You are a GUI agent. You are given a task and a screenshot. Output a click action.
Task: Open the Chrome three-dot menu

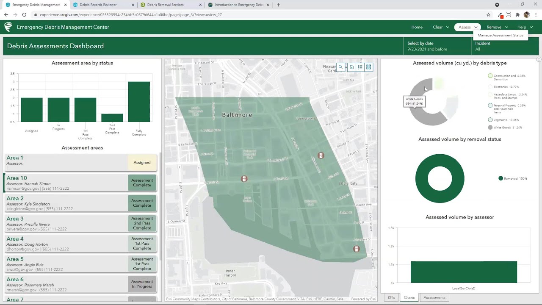(536, 14)
